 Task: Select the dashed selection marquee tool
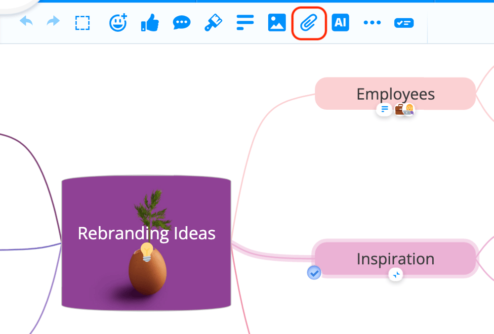(x=82, y=23)
